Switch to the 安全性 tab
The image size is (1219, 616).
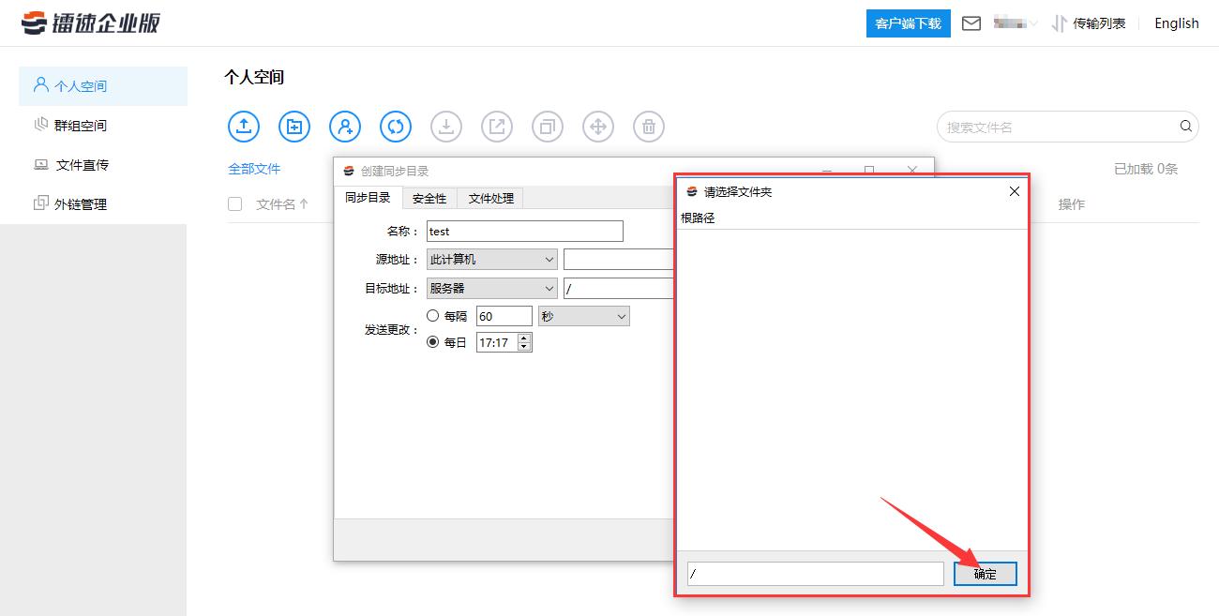429,198
